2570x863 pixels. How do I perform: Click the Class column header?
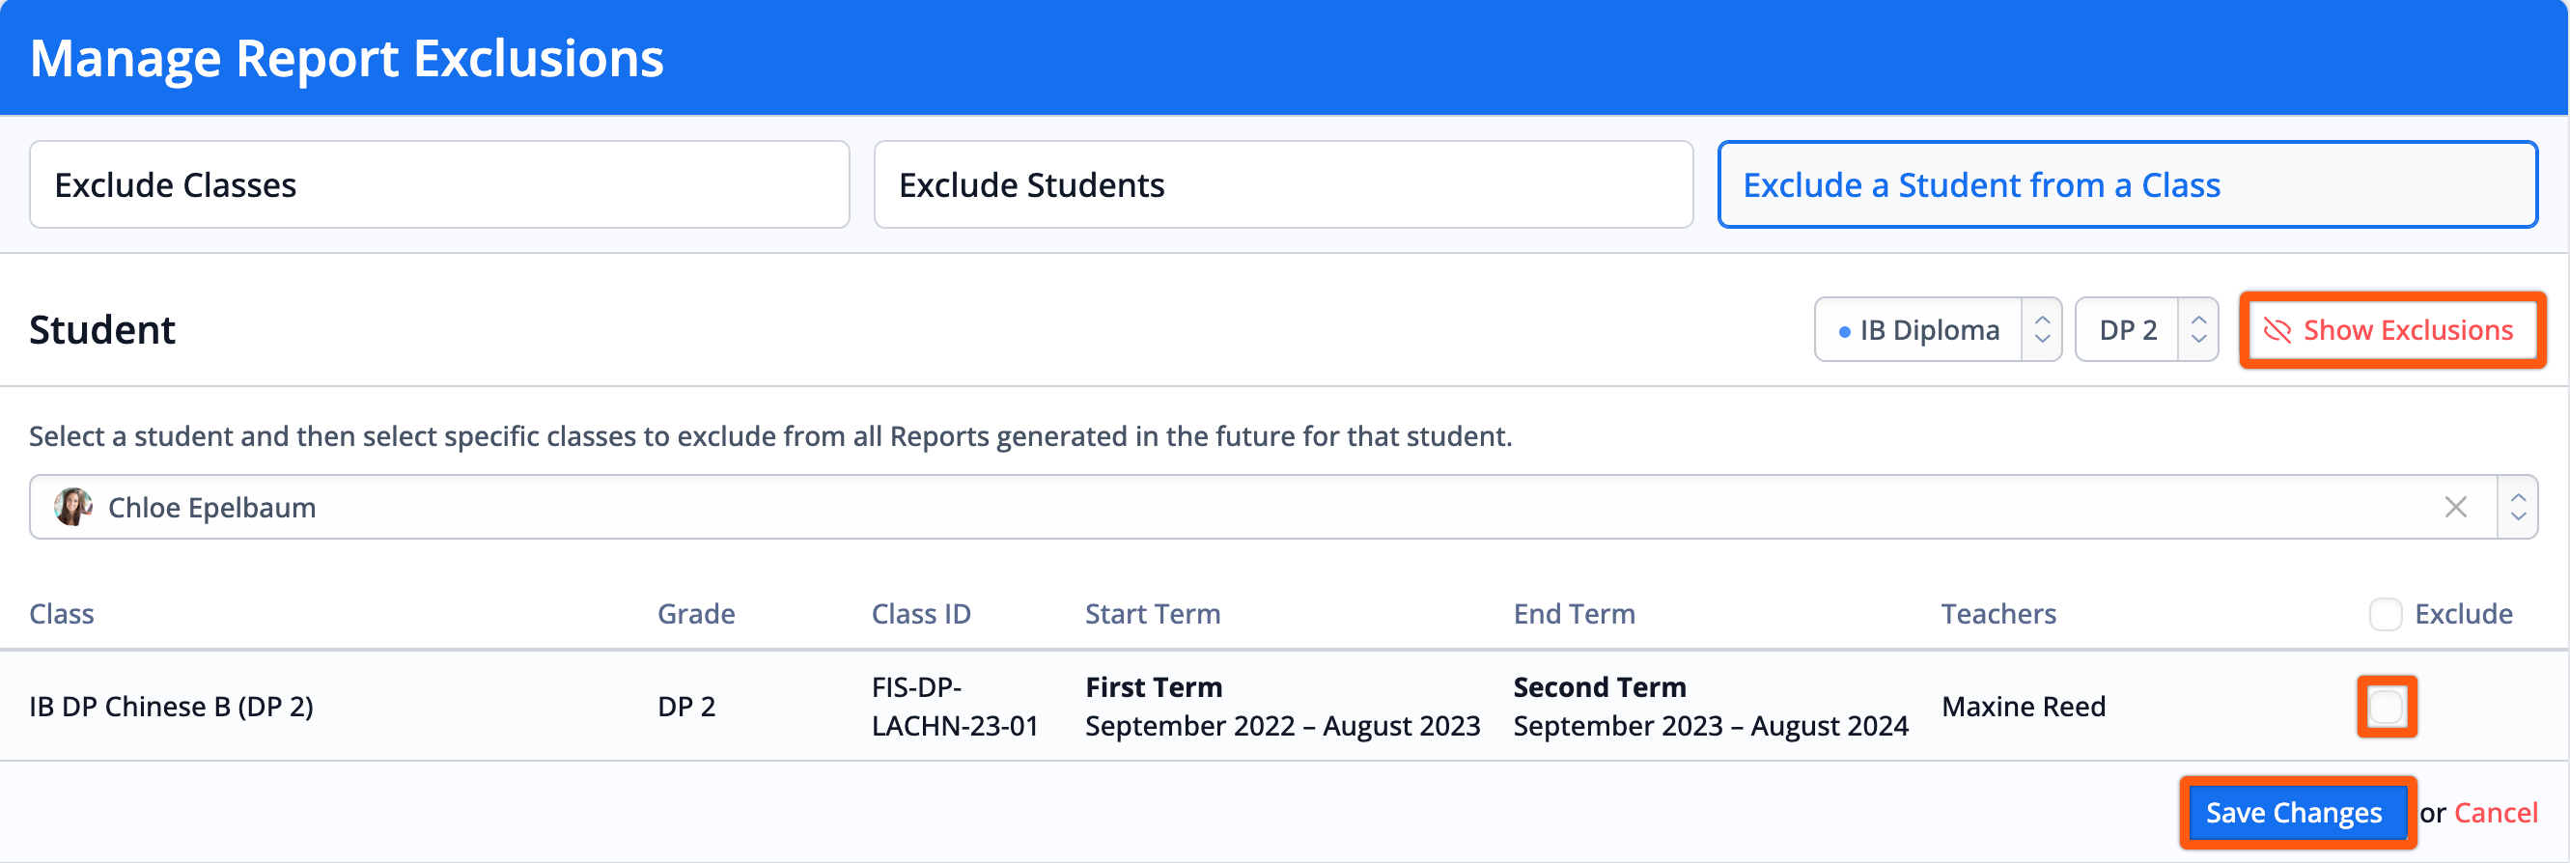coord(62,614)
